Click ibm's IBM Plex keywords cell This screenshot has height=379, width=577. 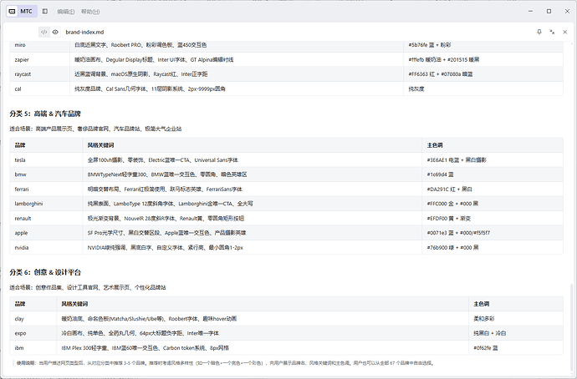pyautogui.click(x=263, y=348)
